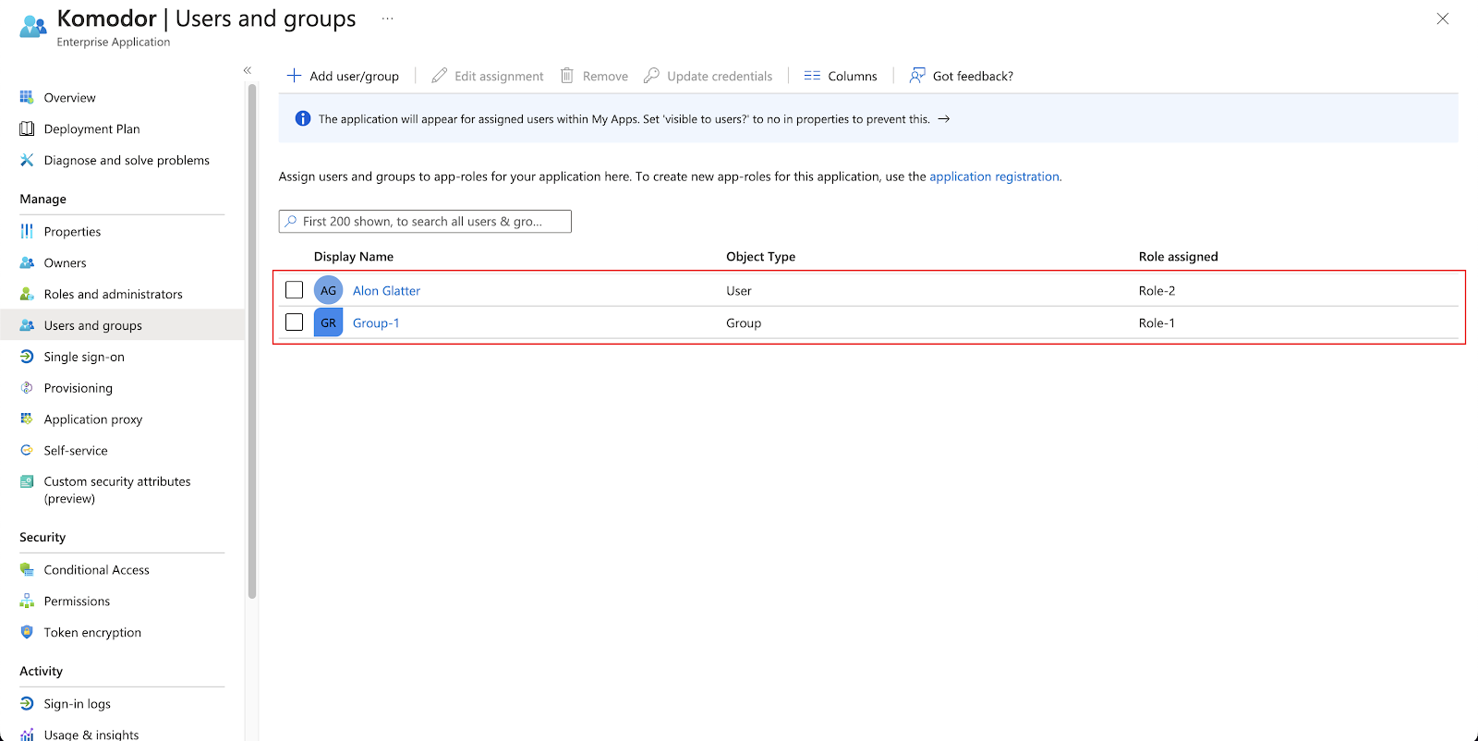
Task: Click the User object type cell
Action: (x=739, y=290)
